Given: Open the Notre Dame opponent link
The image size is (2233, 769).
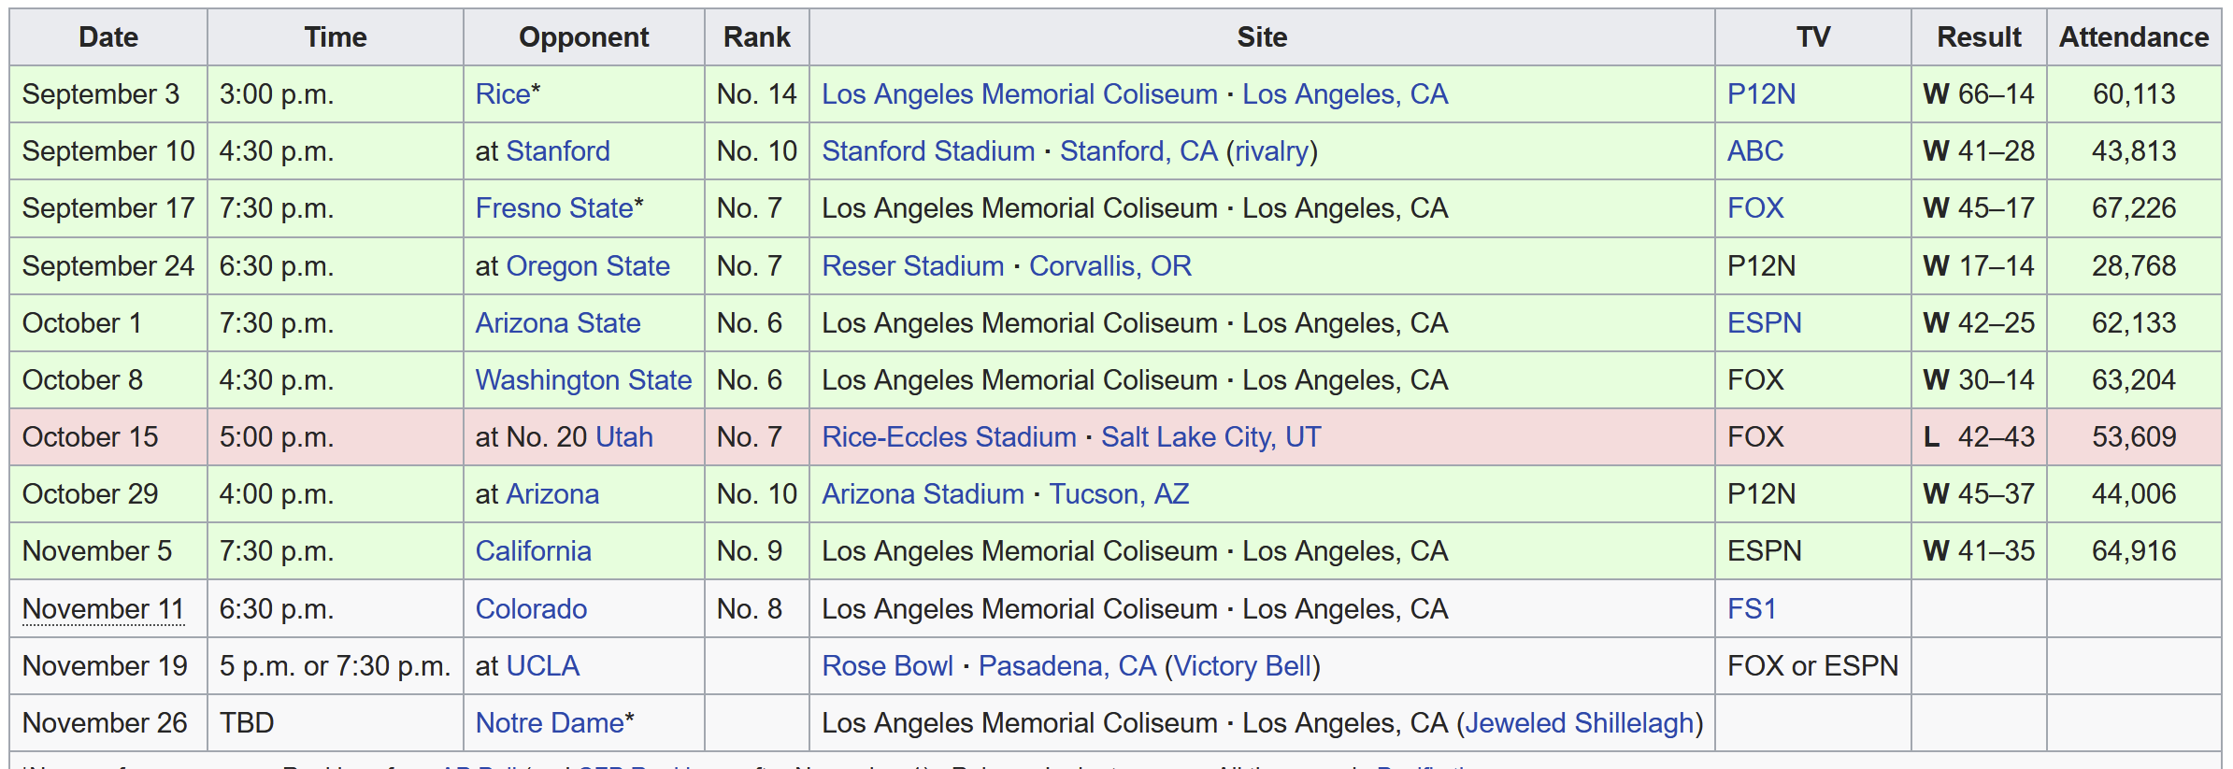Looking at the screenshot, I should pyautogui.click(x=550, y=723).
